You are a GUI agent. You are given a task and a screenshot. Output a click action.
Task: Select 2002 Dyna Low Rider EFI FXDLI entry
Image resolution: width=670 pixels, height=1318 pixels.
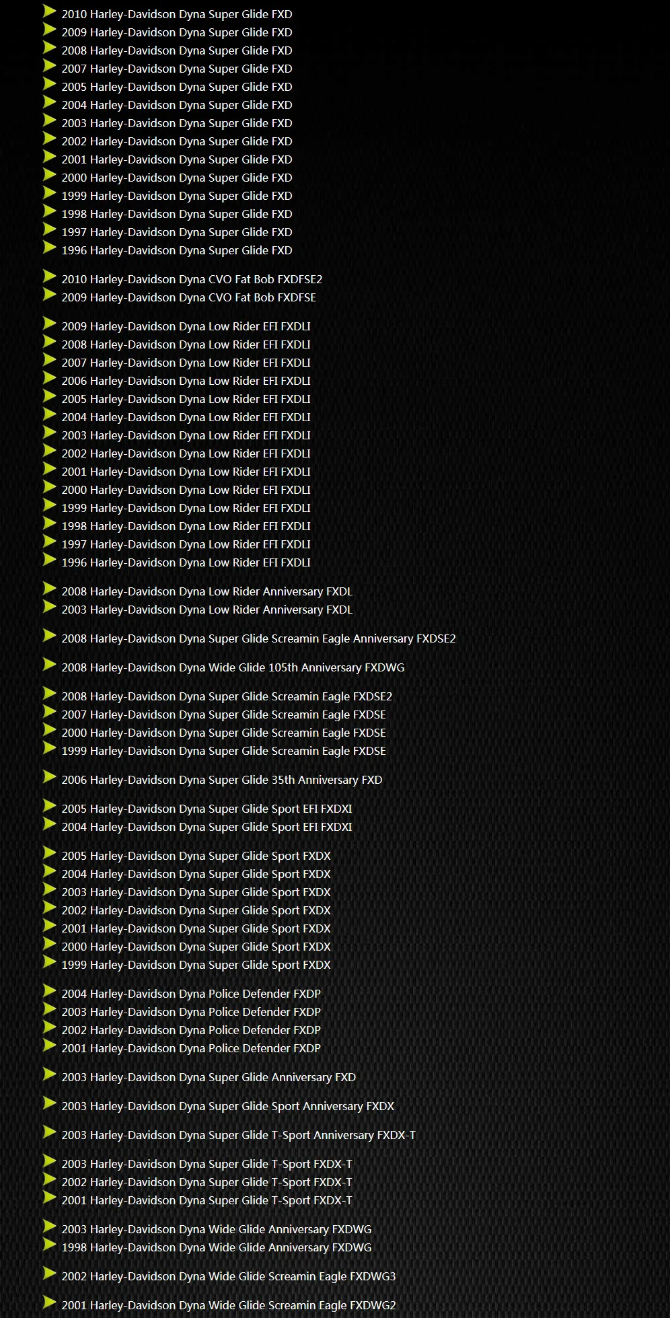pos(186,453)
